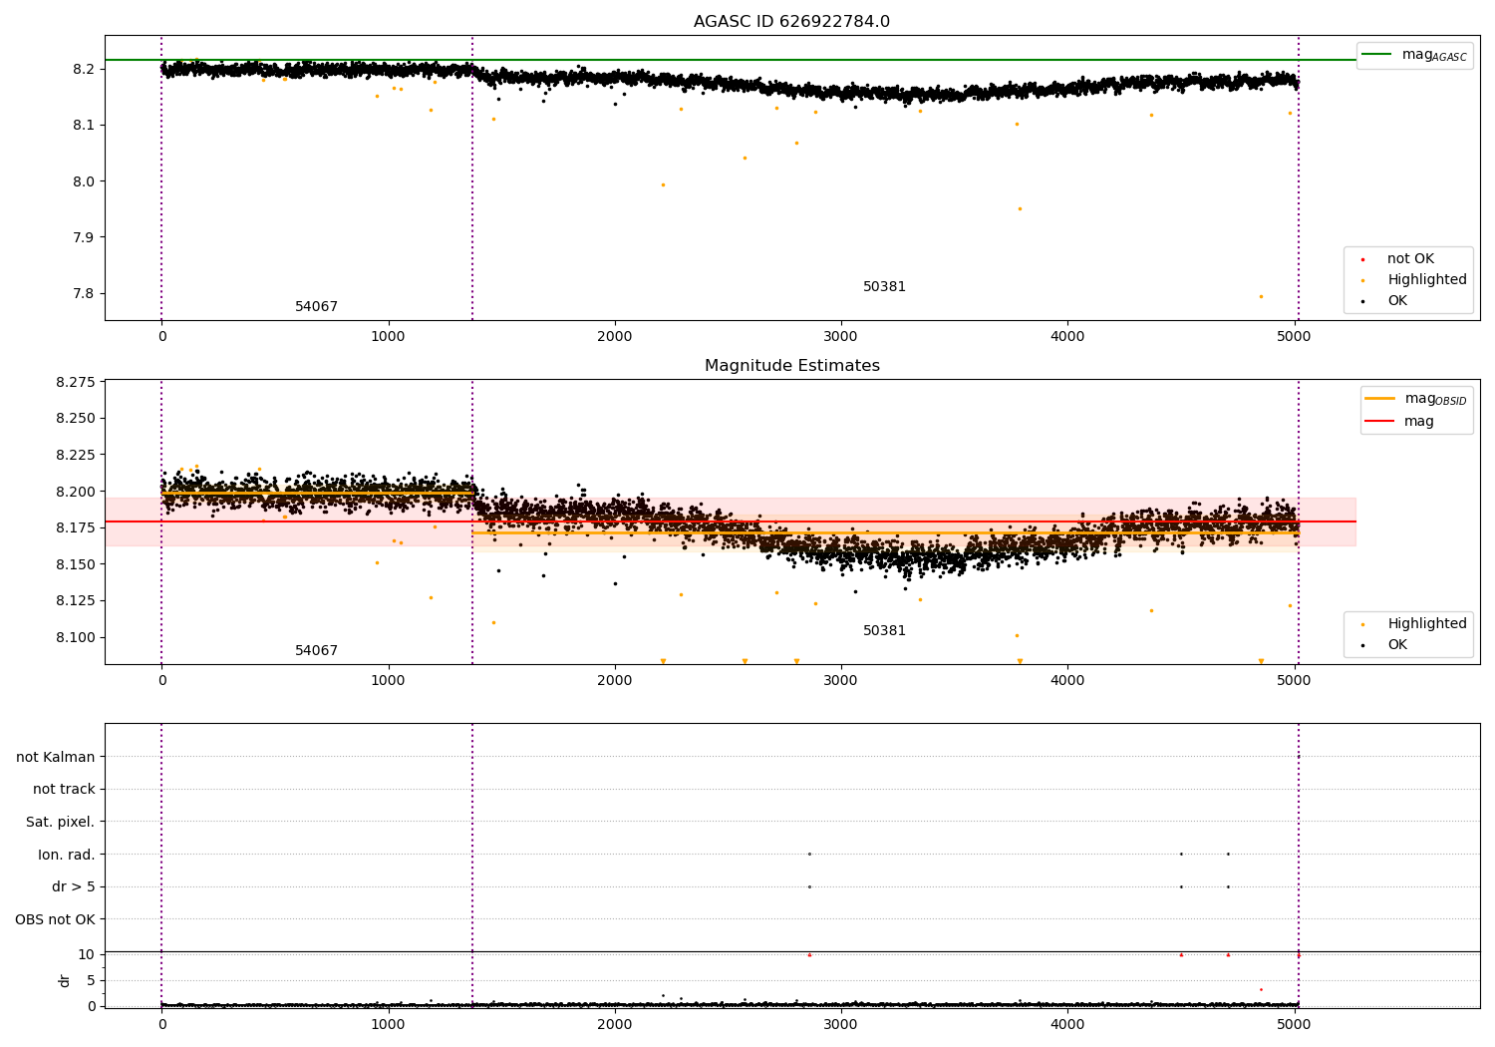Click obsid label 50381 in AGASC ID plot
This screenshot has width=1495, height=1047.
click(884, 287)
